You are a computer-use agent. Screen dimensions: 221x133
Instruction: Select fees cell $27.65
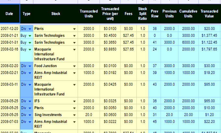point(128,54)
